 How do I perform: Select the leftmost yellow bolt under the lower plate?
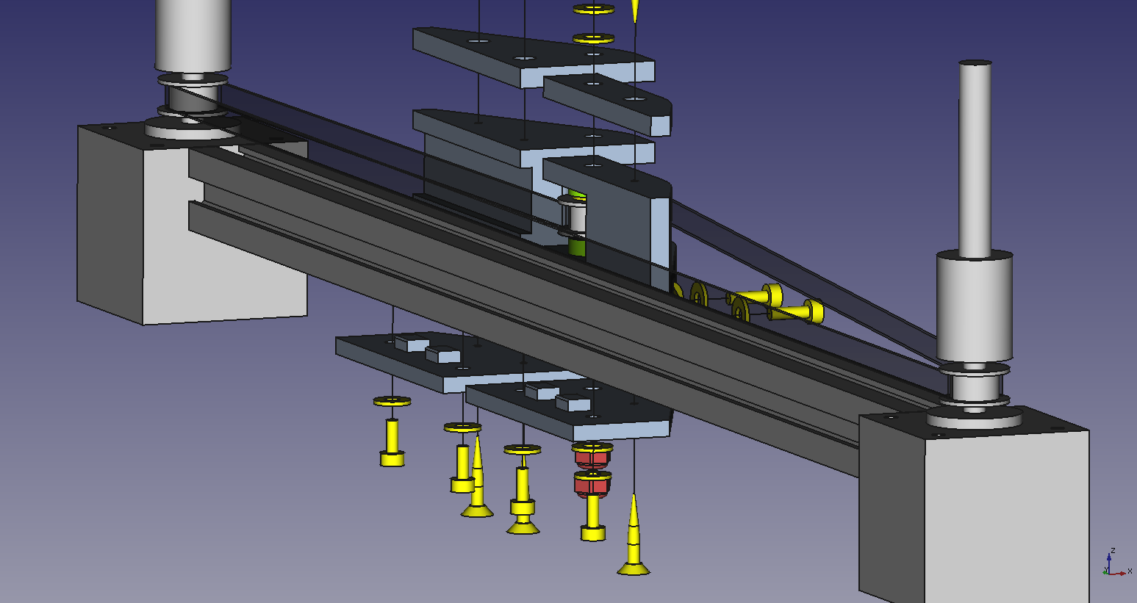point(392,443)
